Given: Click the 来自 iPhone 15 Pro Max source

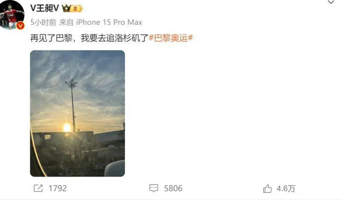Looking at the screenshot, I should click(x=101, y=22).
